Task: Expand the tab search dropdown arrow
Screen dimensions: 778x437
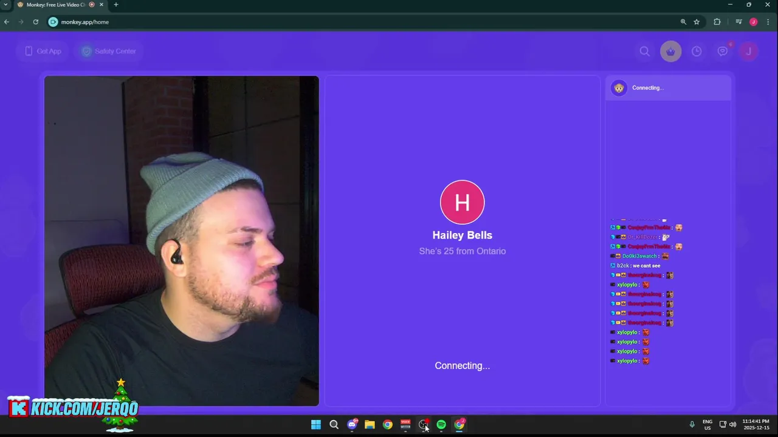Action: (5, 5)
